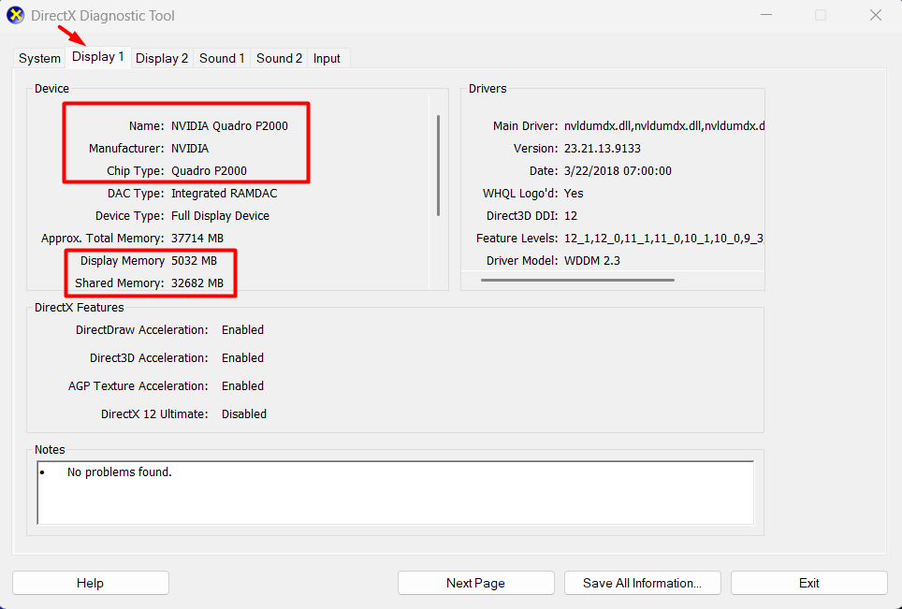Viewport: 902px width, 609px height.
Task: Click the 5032 MB display memory value
Action: pyautogui.click(x=194, y=260)
